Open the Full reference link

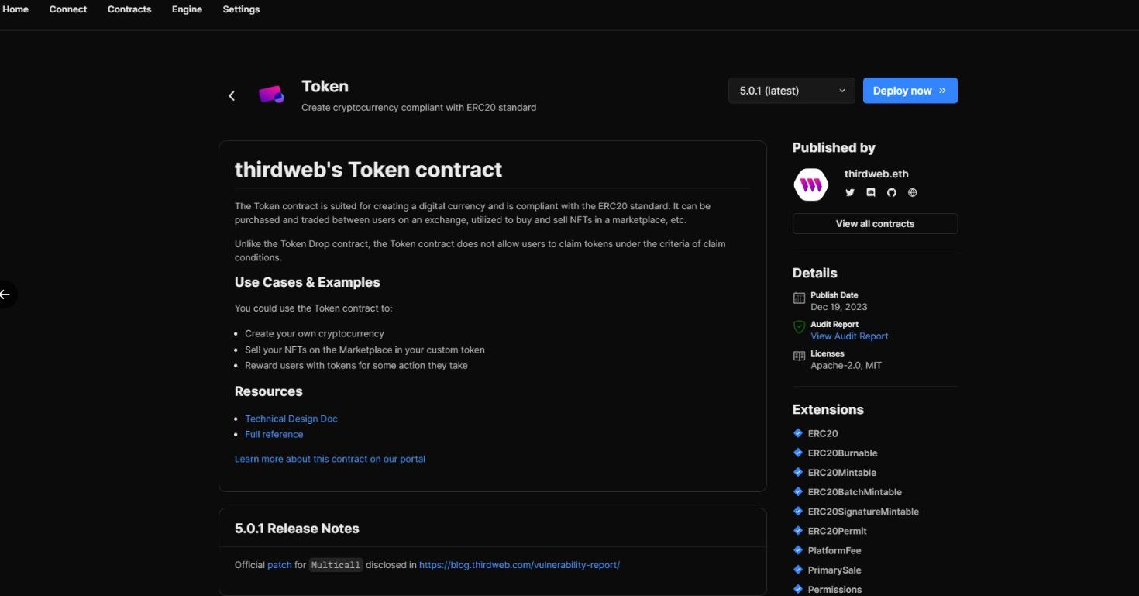tap(274, 434)
